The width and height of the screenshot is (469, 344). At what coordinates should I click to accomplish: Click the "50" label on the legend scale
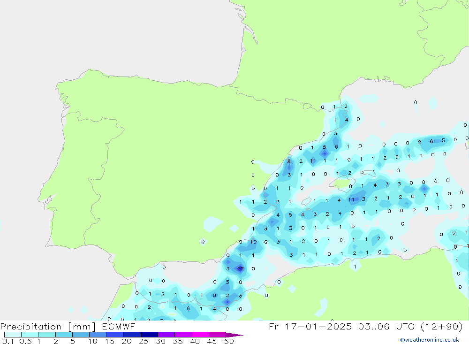(x=229, y=341)
